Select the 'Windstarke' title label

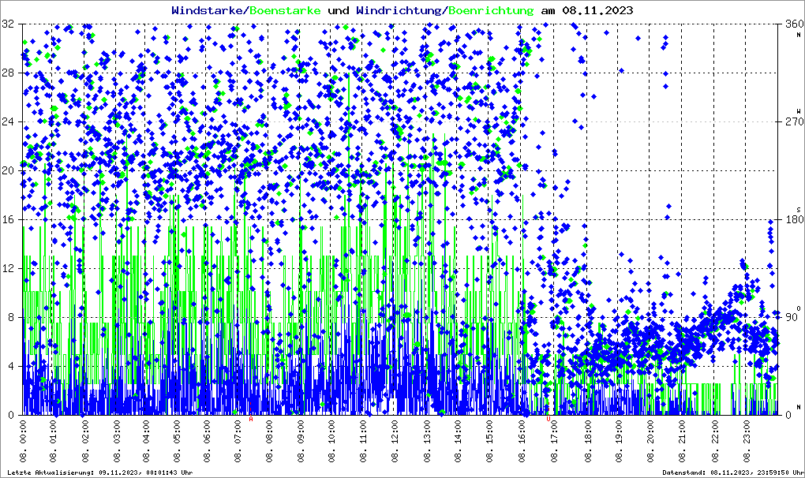[x=208, y=10]
